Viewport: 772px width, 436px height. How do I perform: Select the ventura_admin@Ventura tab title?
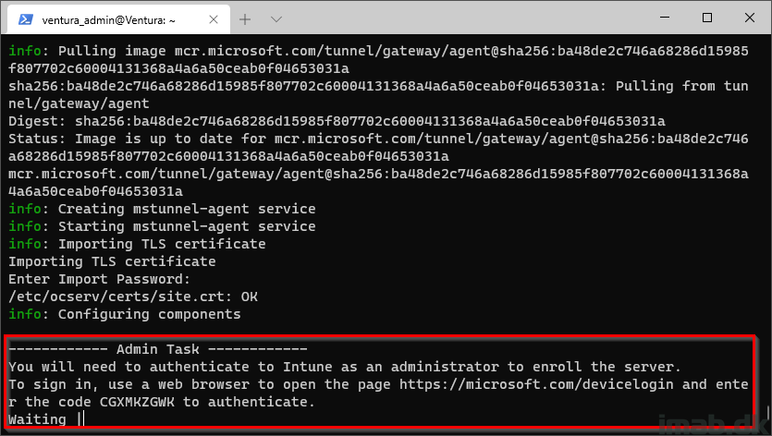[x=109, y=20]
